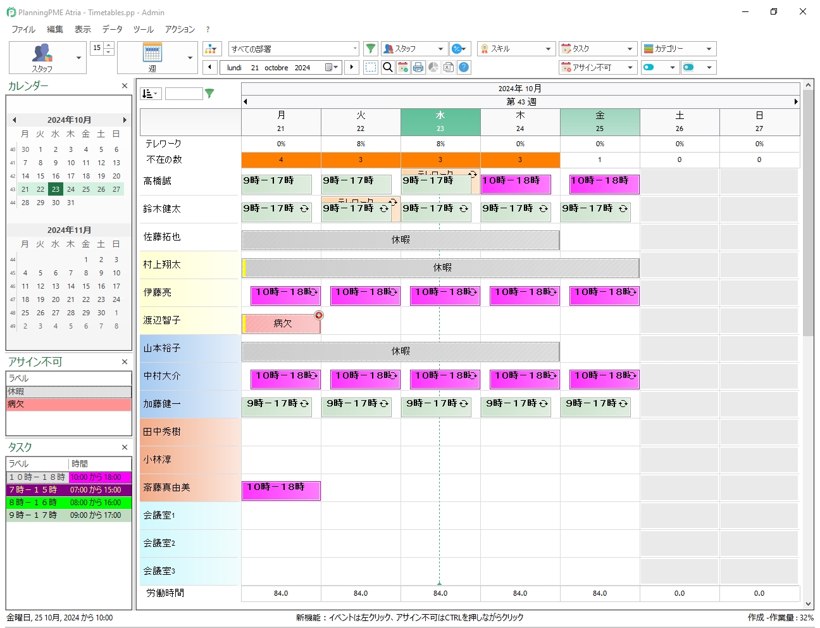Select 休暇 label in アサイン不可 list
The image size is (820, 628).
click(69, 392)
